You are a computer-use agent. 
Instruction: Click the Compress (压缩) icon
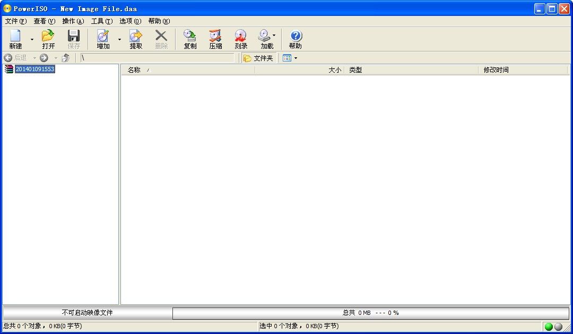point(215,39)
